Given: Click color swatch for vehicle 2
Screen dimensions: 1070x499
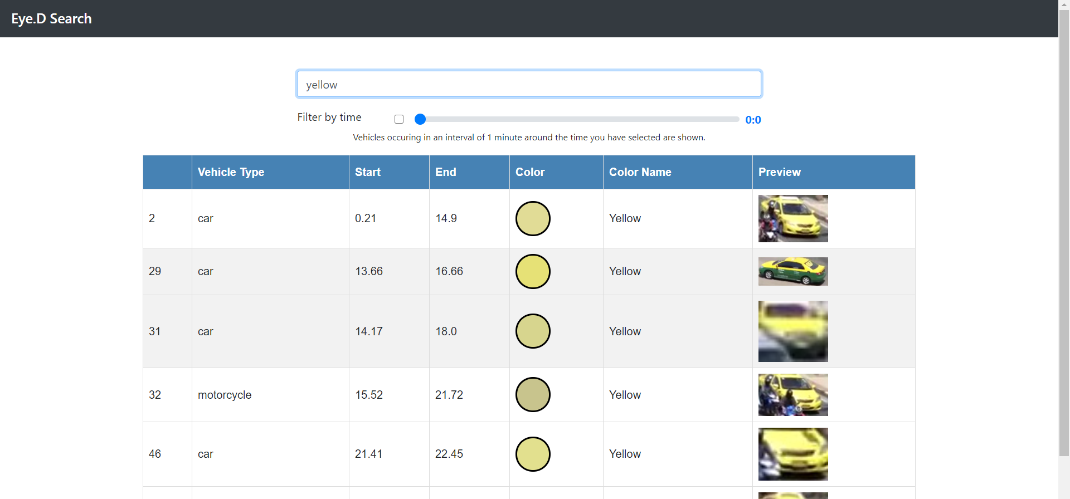Looking at the screenshot, I should click(533, 218).
